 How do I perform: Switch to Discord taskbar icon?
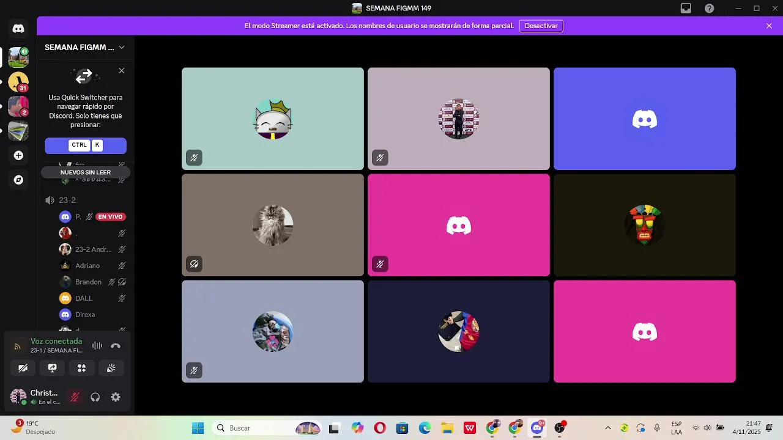(537, 428)
